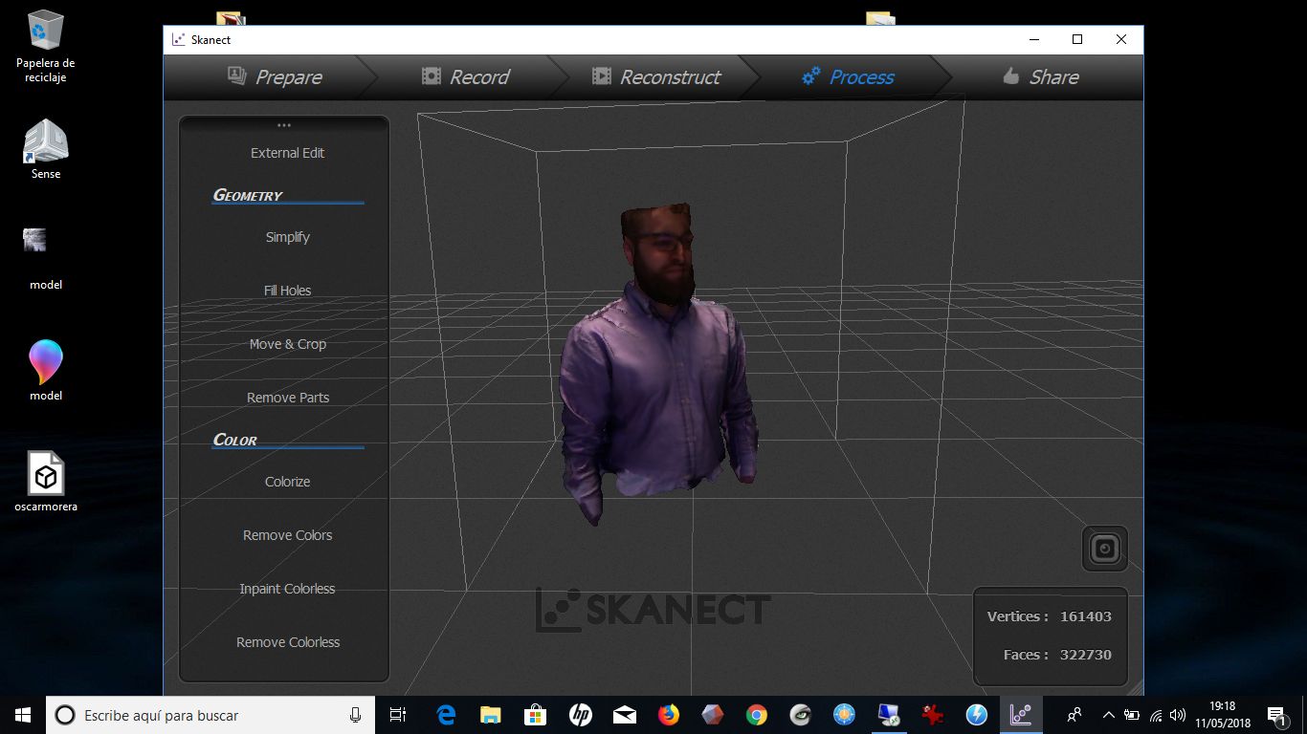The image size is (1307, 734).
Task: Click the camera view reset icon
Action: pos(1105,549)
